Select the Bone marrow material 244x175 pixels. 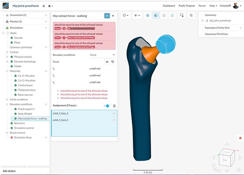coord(25,95)
